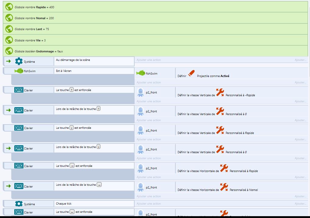Click the Système gear icon for scene start
This screenshot has height=218, width=310.
(x=19, y=62)
